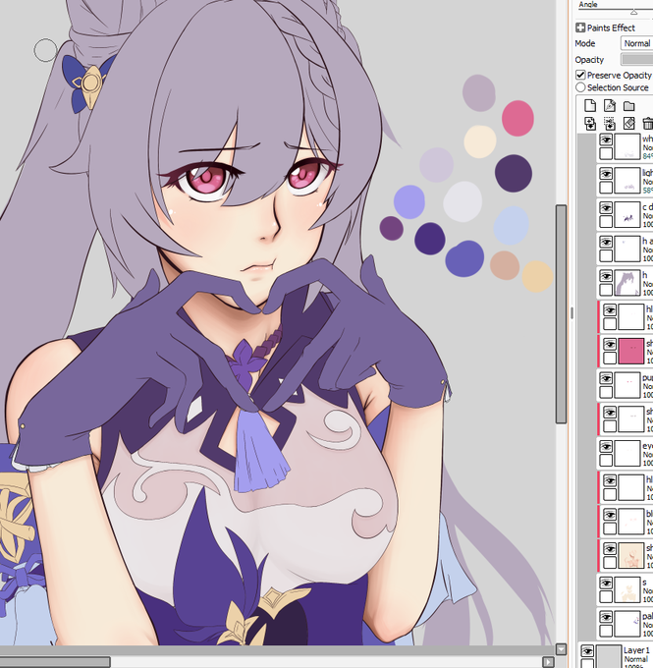Click the canvas vertical scrollbar thumb
This screenshot has height=668, width=653.
click(561, 314)
